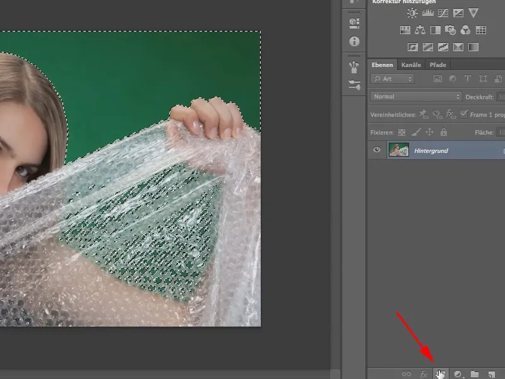Add a Color Balance adjustment (scales icon)

pos(420,30)
